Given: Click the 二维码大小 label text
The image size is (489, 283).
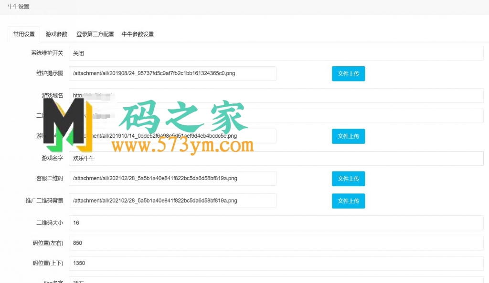Looking at the screenshot, I should pos(50,222).
